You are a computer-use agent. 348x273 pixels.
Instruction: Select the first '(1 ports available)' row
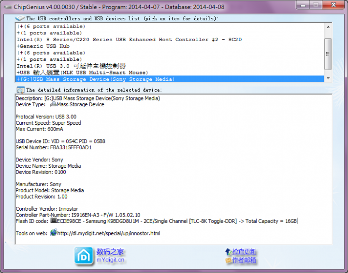click(x=170, y=33)
